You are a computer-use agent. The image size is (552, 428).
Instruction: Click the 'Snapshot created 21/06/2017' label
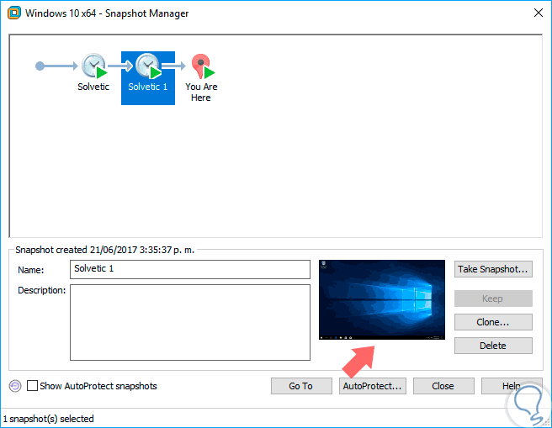click(x=104, y=250)
